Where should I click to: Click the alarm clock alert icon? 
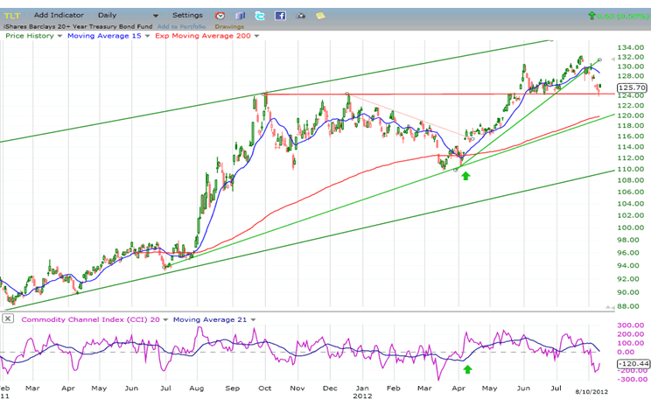[x=220, y=16]
